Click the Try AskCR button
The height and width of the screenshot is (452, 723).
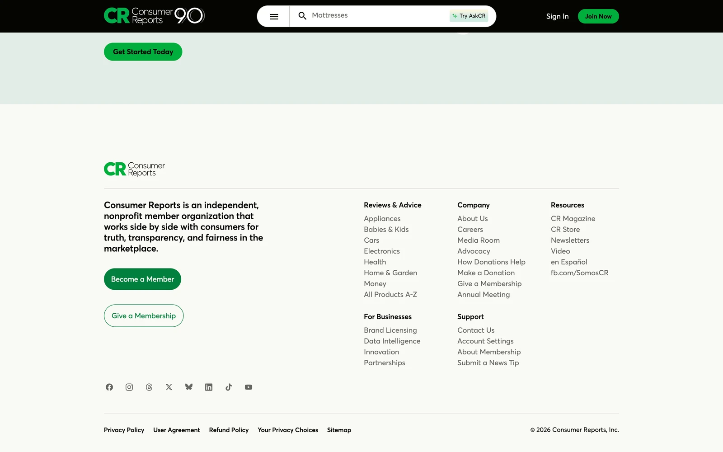coord(469,16)
